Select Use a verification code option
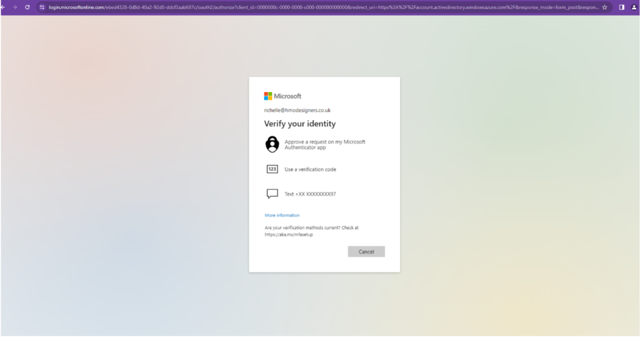The width and height of the screenshot is (641, 338). [x=314, y=169]
